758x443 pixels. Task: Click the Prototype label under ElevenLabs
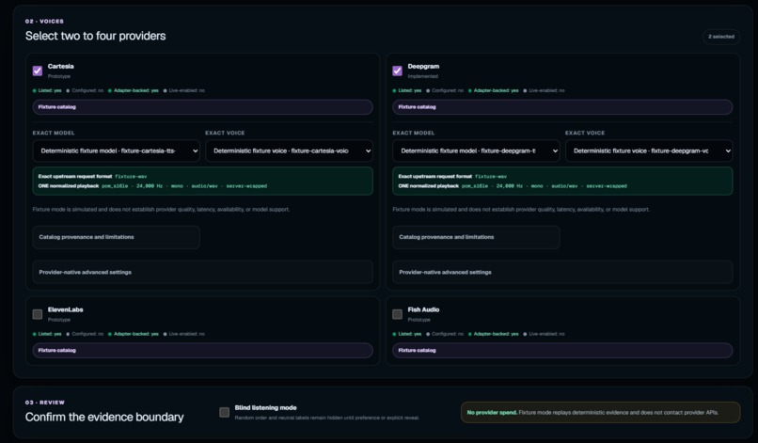tap(59, 320)
